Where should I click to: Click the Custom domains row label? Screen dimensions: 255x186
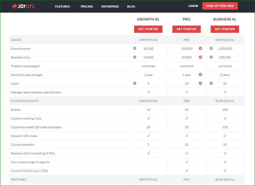pos(22,144)
